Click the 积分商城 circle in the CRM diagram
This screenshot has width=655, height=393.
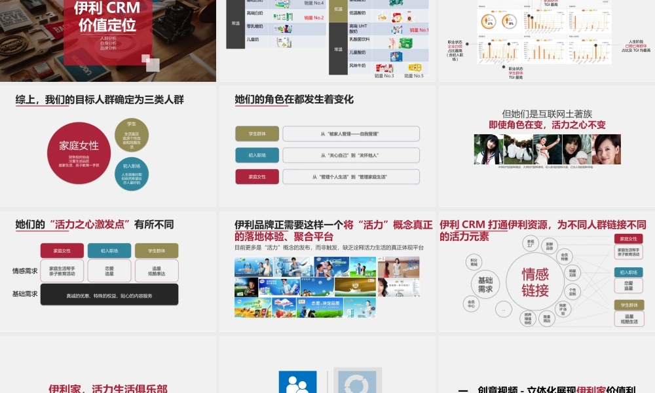[x=474, y=261]
